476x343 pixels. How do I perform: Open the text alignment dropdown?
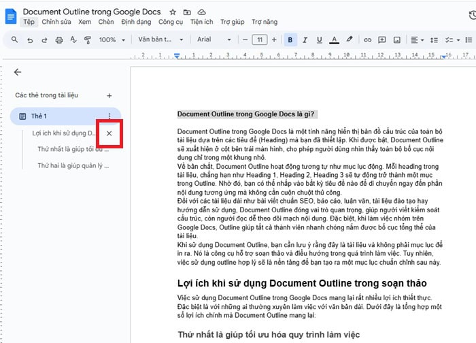pyautogui.click(x=417, y=39)
